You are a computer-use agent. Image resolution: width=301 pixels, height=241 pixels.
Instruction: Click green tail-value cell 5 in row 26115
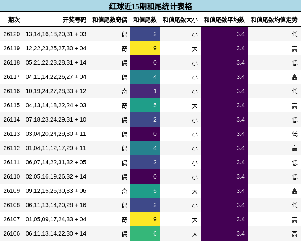pyautogui.click(x=145, y=105)
